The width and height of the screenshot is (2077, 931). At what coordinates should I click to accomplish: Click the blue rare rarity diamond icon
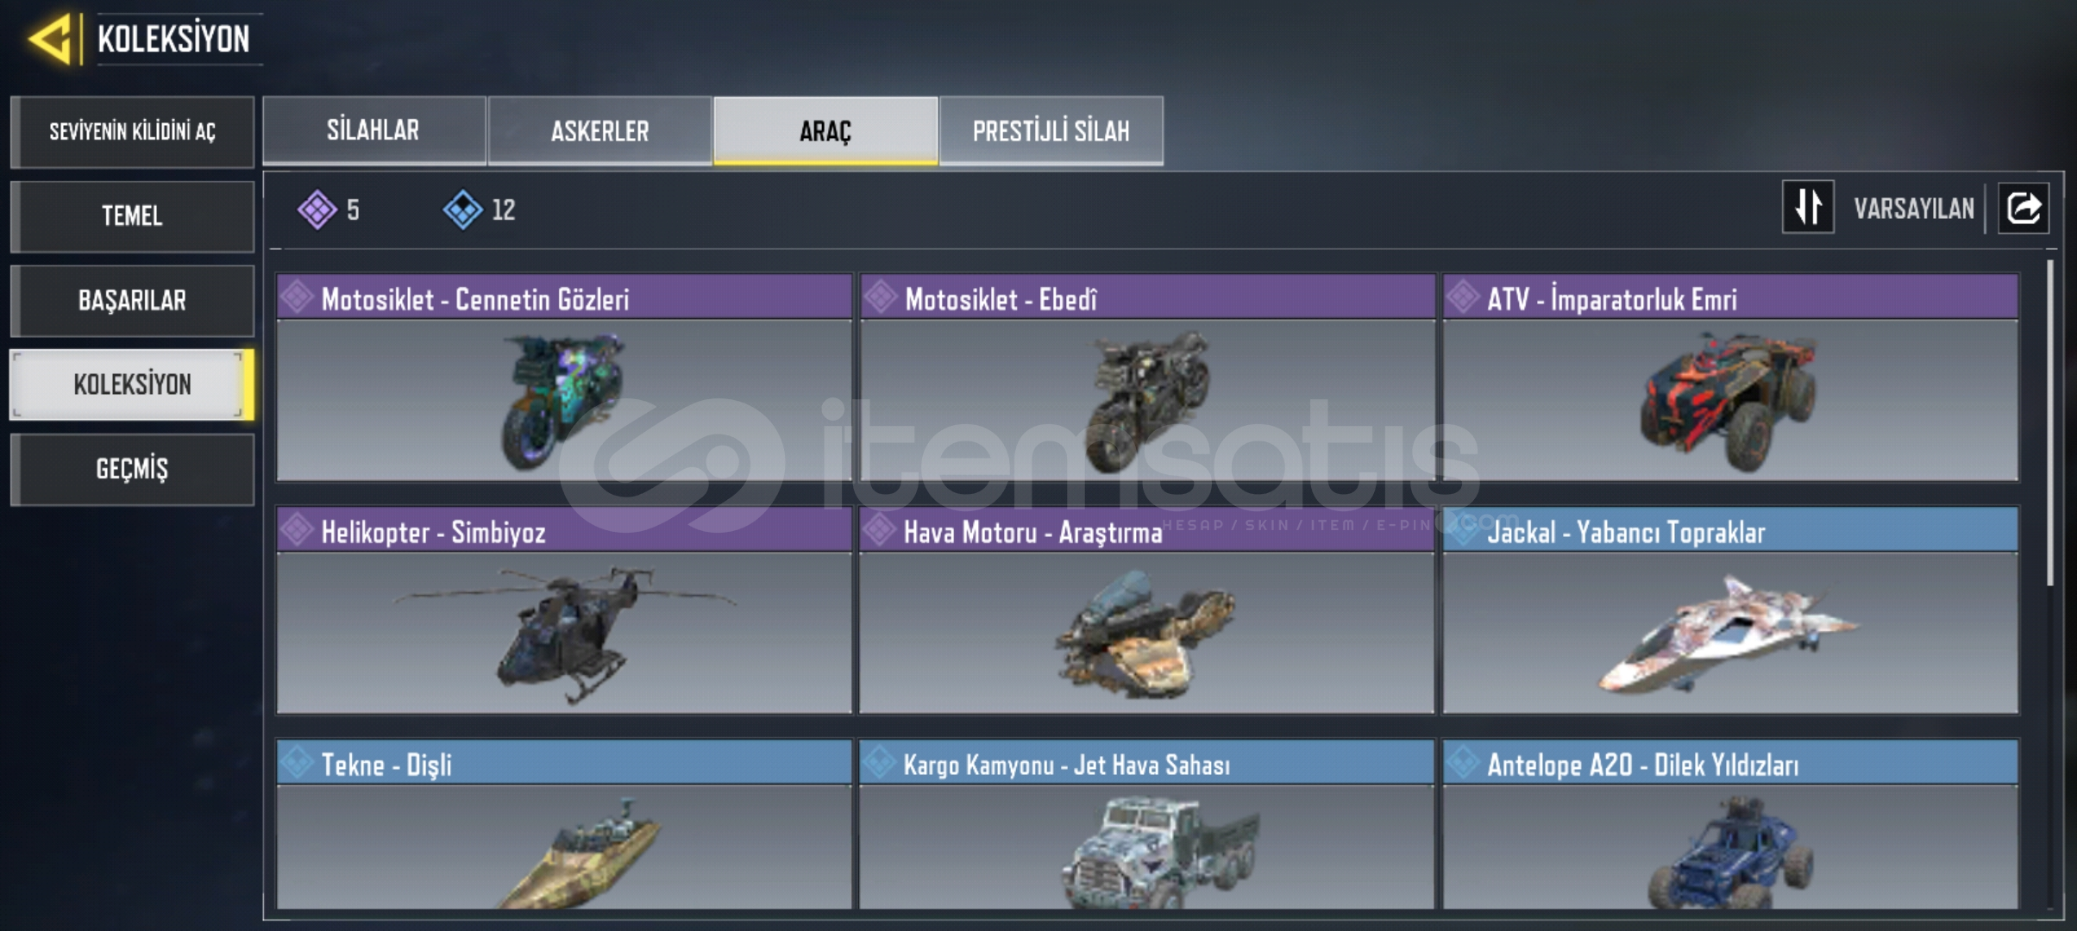(x=462, y=209)
